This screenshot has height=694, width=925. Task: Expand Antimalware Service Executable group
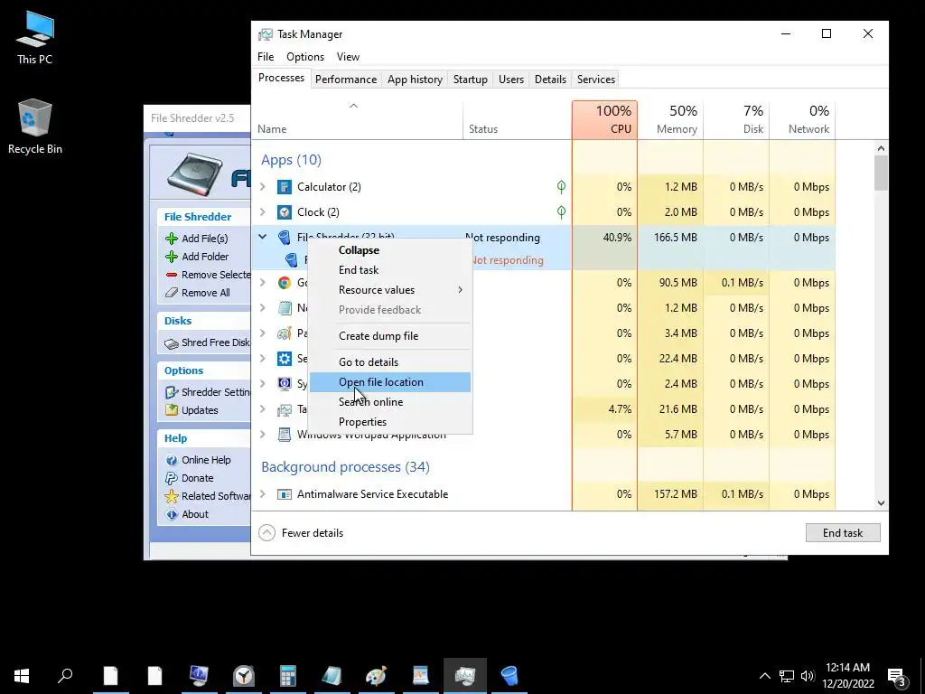click(x=263, y=494)
